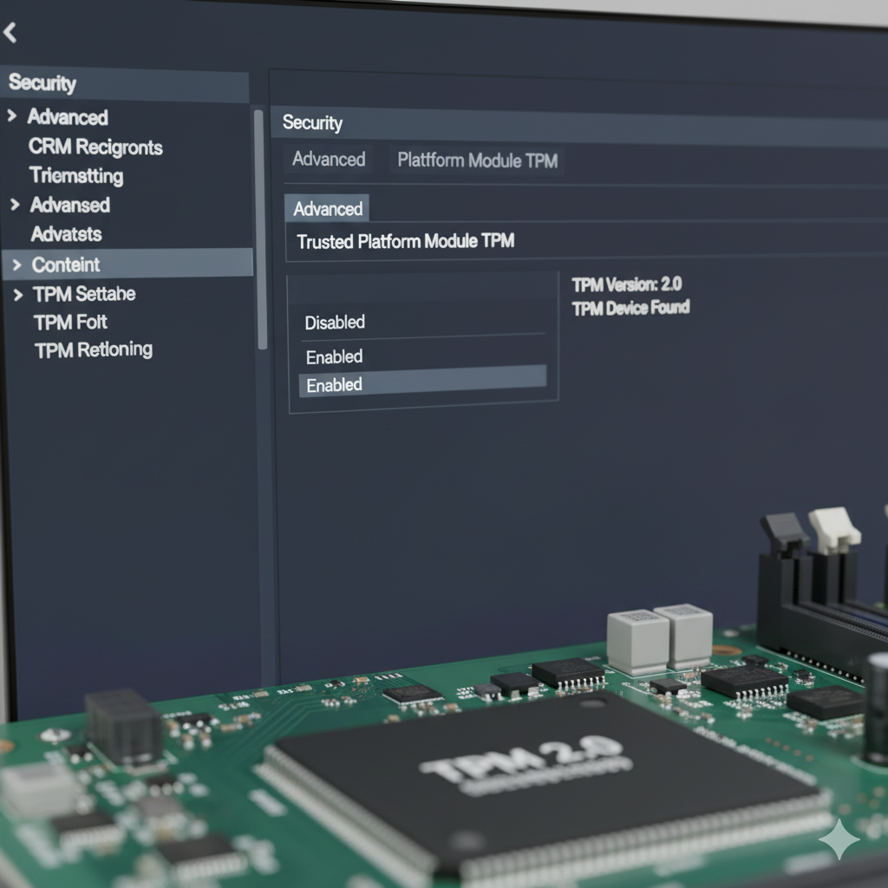The height and width of the screenshot is (888, 888).
Task: Click the sparkle icon in bottom-right corner
Action: point(839,839)
